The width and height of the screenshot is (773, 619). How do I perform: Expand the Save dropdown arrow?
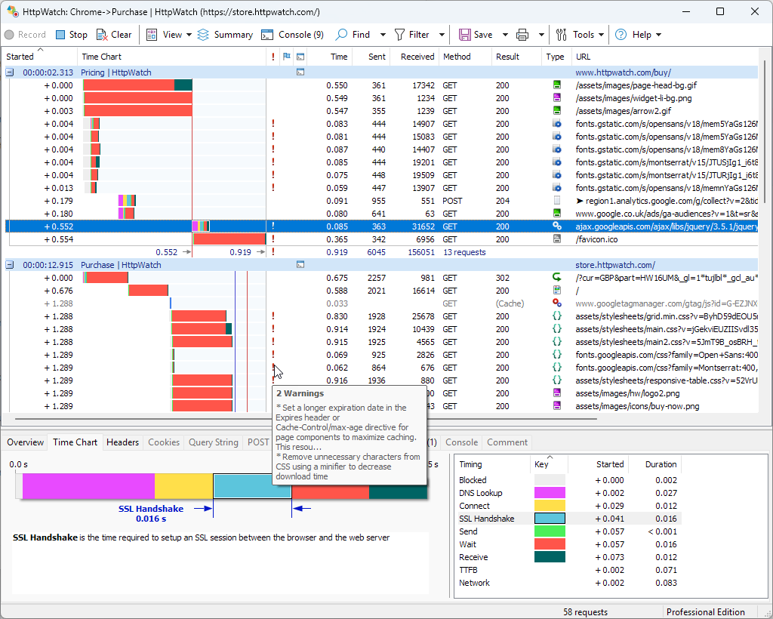(x=505, y=35)
